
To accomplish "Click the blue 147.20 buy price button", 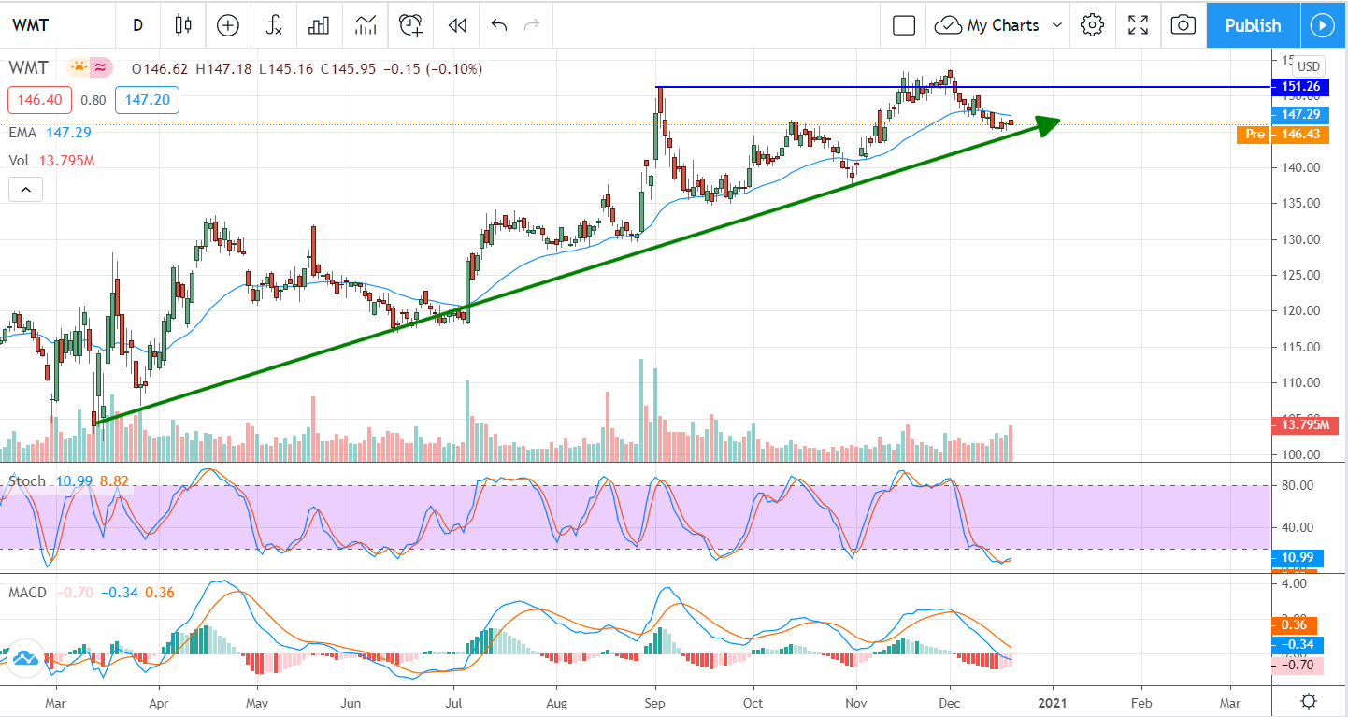I will pyautogui.click(x=148, y=100).
